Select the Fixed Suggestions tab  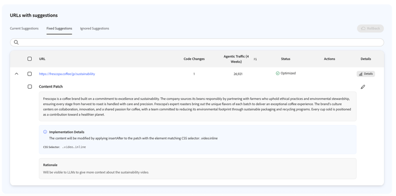point(59,28)
